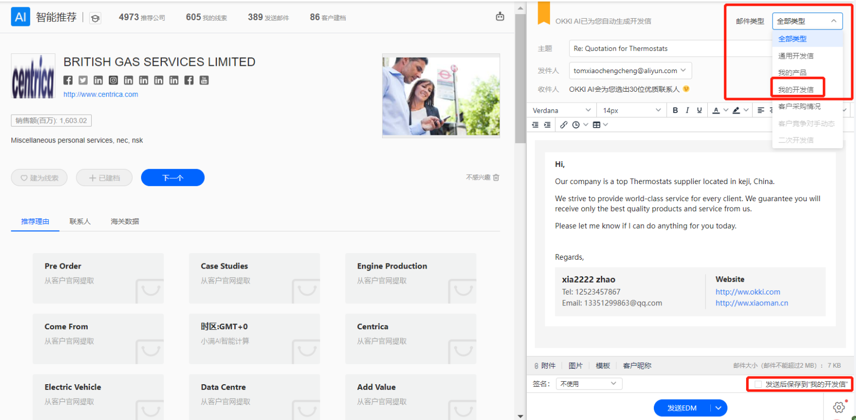Click the yellow bookmark ribbon icon

click(x=543, y=13)
